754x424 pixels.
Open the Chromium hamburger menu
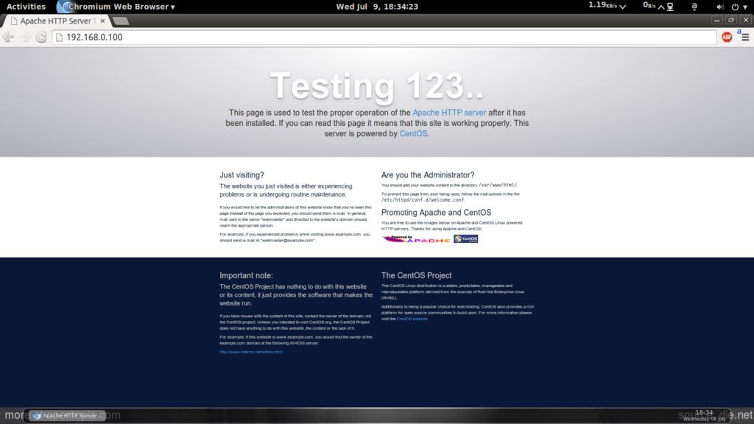click(x=744, y=37)
